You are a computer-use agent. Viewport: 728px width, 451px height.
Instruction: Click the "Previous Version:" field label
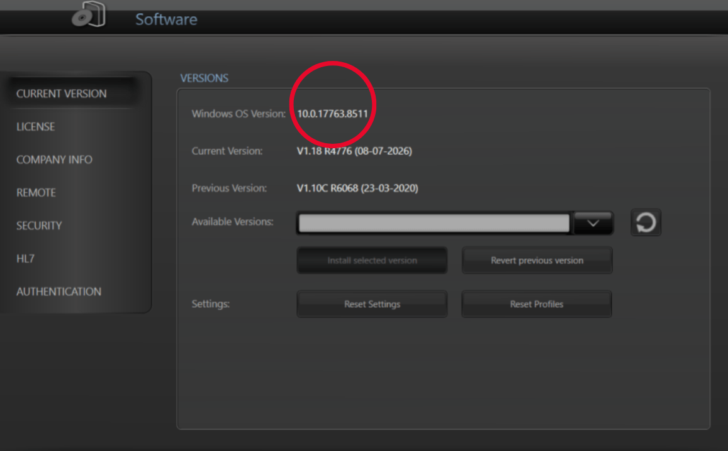tap(230, 188)
